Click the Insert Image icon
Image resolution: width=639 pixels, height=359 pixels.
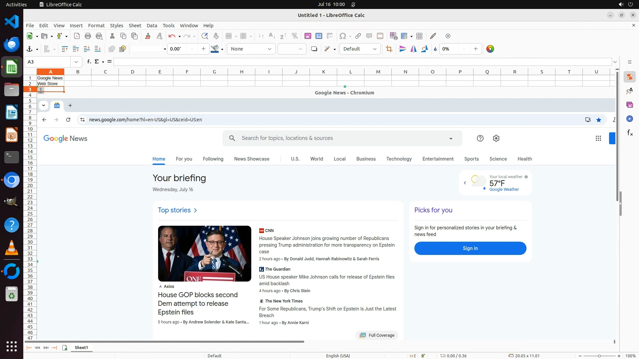coord(308,36)
